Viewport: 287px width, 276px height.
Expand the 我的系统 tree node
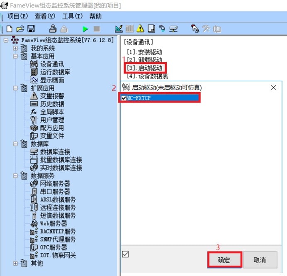coord(15,48)
